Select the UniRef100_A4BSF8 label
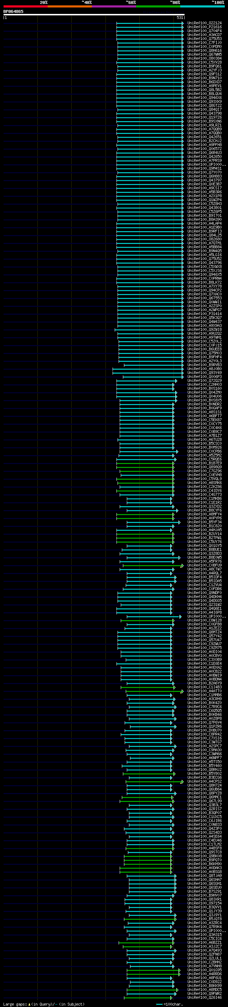The height and width of the screenshot is (1007, 228). pos(204,848)
